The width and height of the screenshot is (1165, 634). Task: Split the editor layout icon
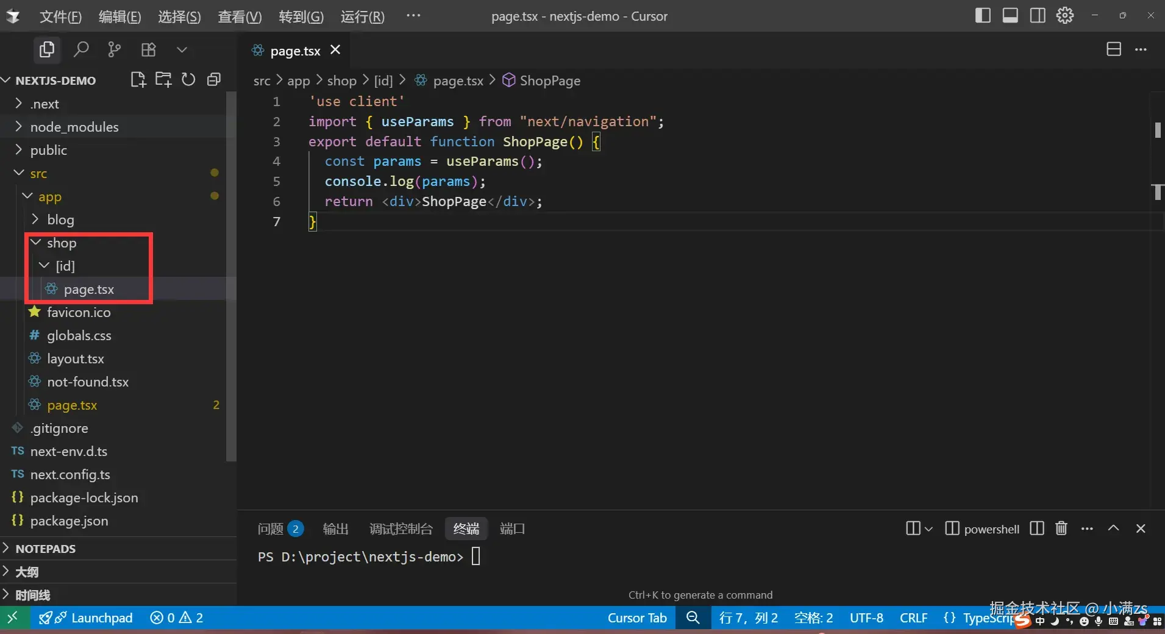click(x=1113, y=49)
